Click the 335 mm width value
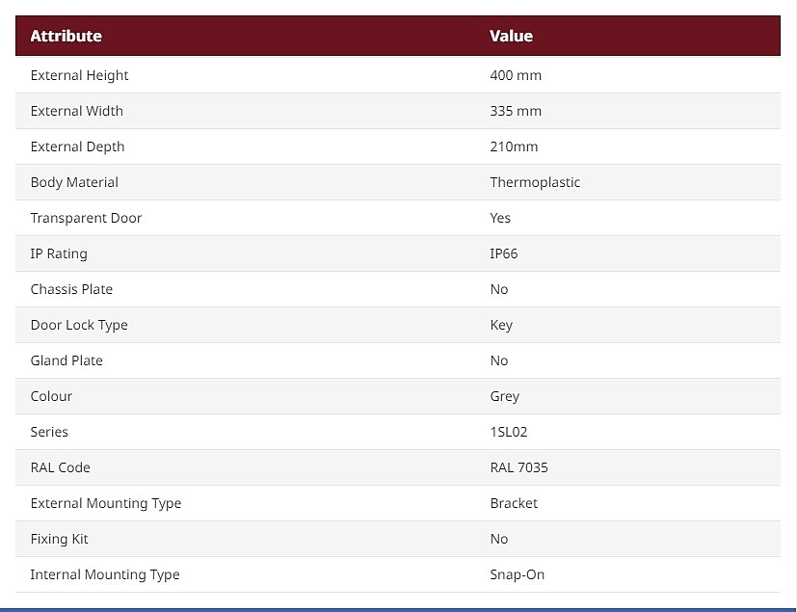 point(516,111)
